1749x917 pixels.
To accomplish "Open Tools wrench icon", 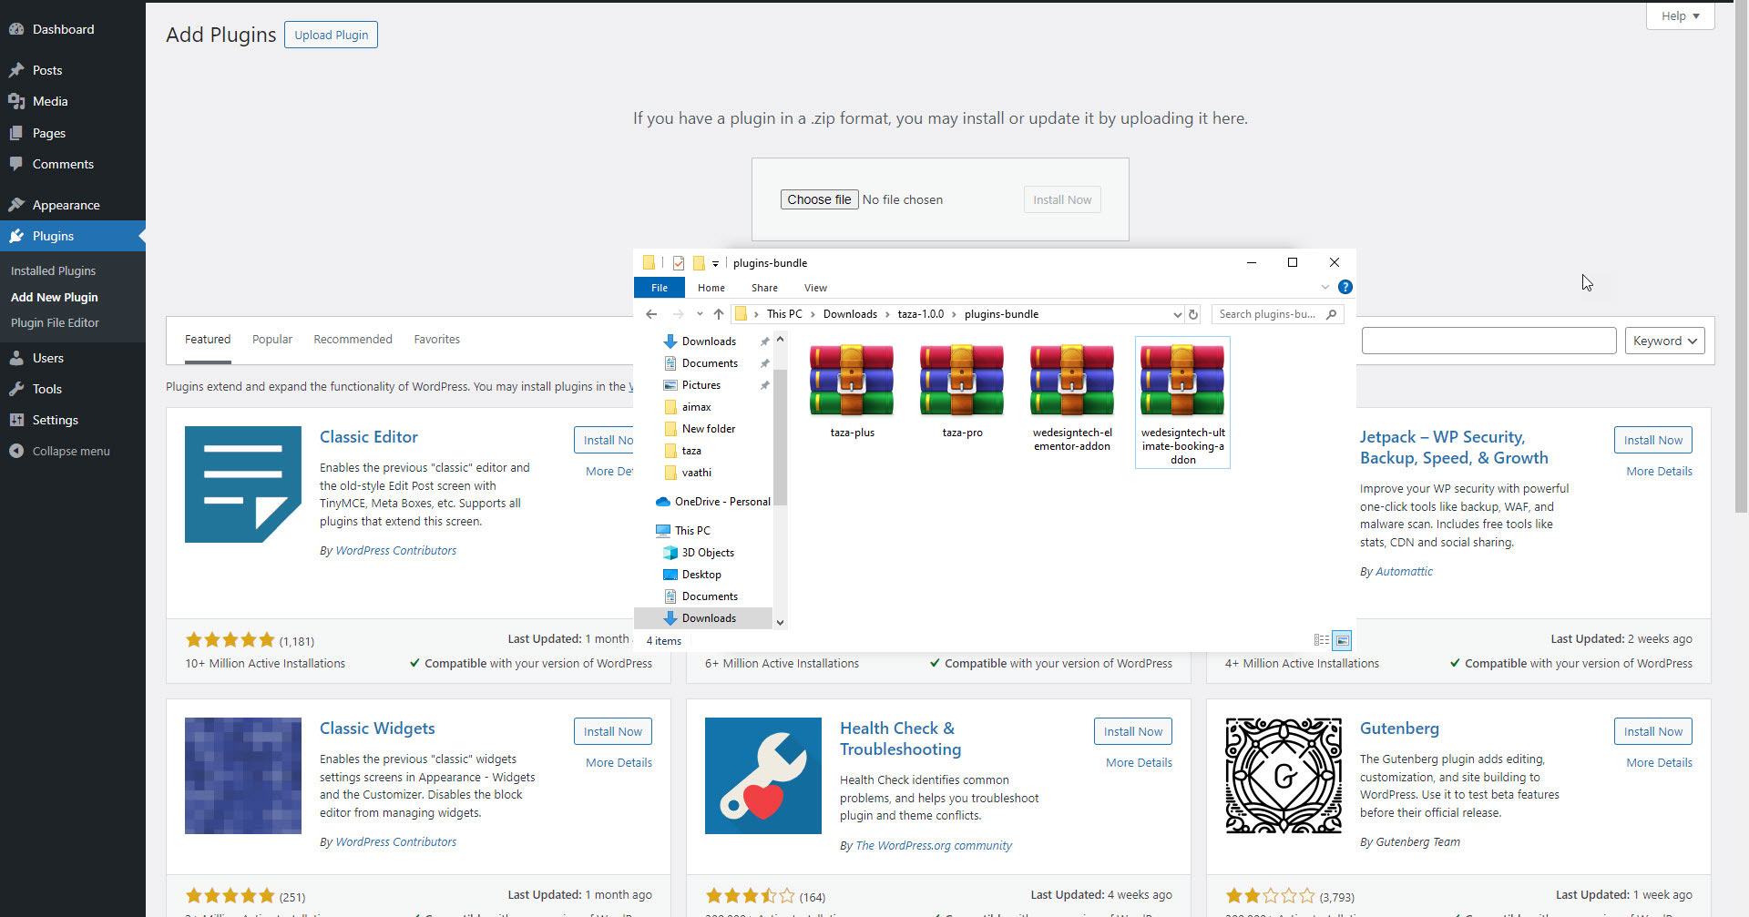I will coord(16,389).
